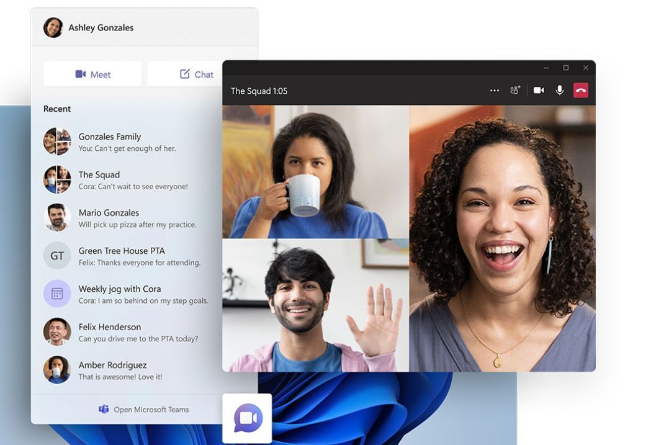Maximize the call window

[x=566, y=68]
